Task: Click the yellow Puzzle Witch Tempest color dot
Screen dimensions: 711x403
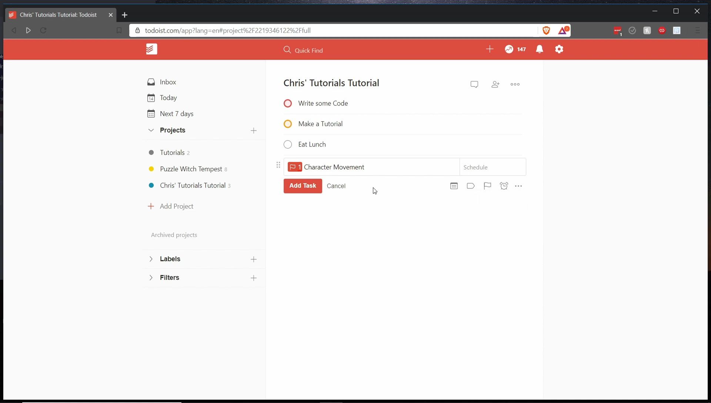Action: [x=151, y=169]
